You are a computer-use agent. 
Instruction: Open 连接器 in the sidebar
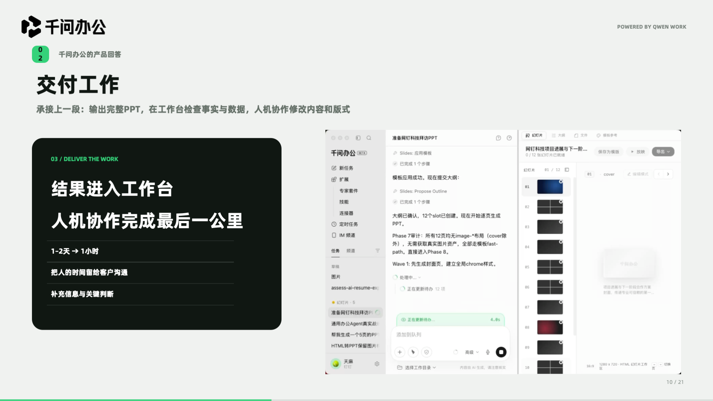click(x=346, y=213)
